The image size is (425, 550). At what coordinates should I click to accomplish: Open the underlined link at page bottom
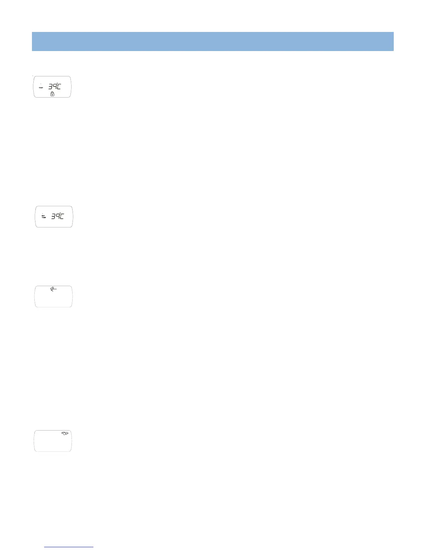coord(69,547)
